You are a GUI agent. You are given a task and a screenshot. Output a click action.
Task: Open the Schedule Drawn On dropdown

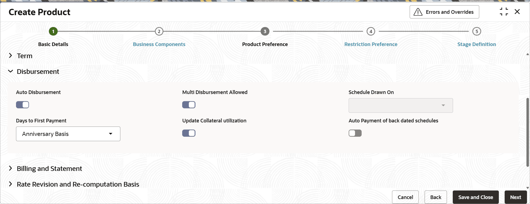click(401, 106)
